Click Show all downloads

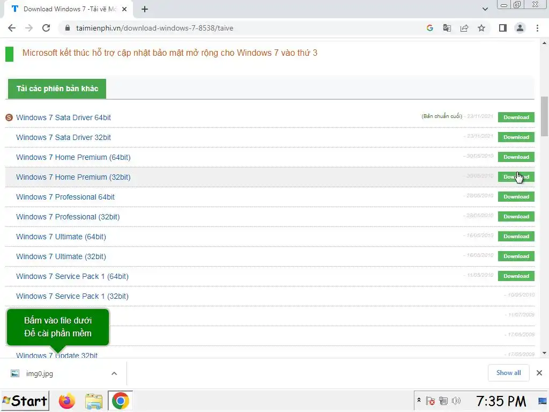[x=508, y=373]
